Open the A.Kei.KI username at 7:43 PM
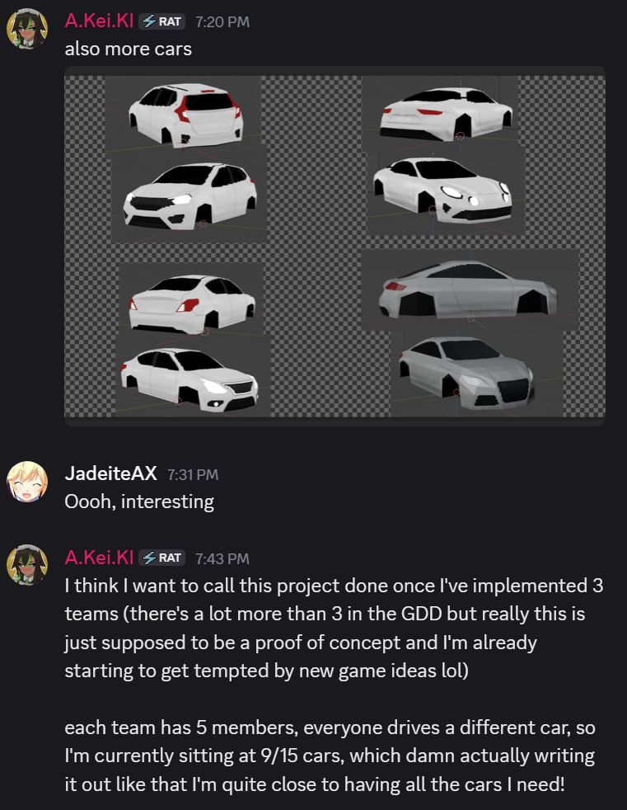Image resolution: width=627 pixels, height=810 pixels. pos(99,558)
